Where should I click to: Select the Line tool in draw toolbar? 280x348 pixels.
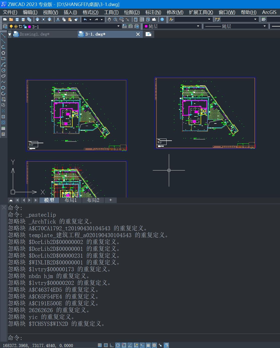[3, 35]
